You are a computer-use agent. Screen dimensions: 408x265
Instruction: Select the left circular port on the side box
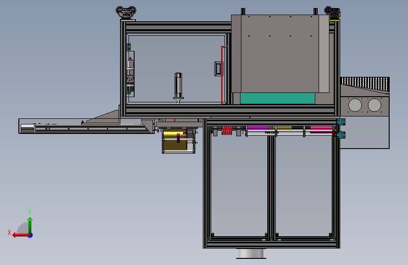[x=355, y=105]
